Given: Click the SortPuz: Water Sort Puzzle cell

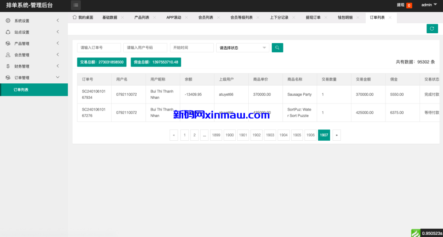Looking at the screenshot, I should (299, 112).
